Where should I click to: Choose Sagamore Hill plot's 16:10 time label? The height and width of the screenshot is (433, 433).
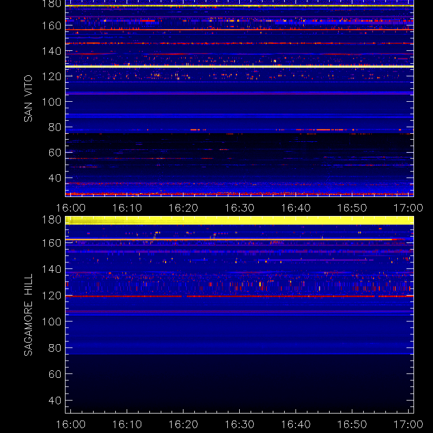(127, 424)
